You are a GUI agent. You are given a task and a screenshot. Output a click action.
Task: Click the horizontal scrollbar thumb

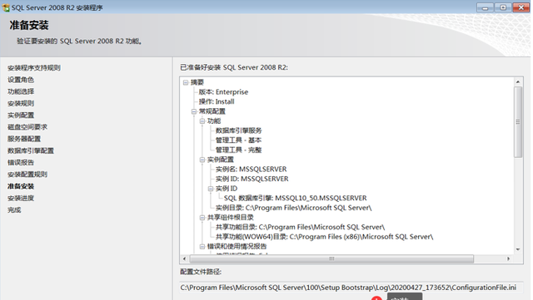click(331, 258)
